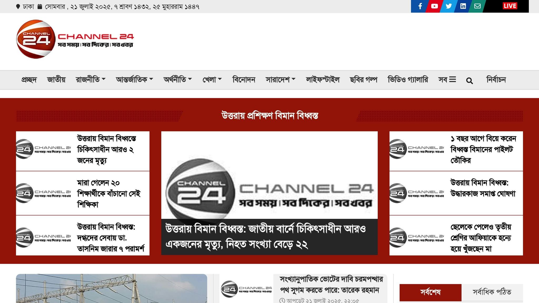Click the power lines news photo
Screen dimensions: 539x303
[x=112, y=289]
